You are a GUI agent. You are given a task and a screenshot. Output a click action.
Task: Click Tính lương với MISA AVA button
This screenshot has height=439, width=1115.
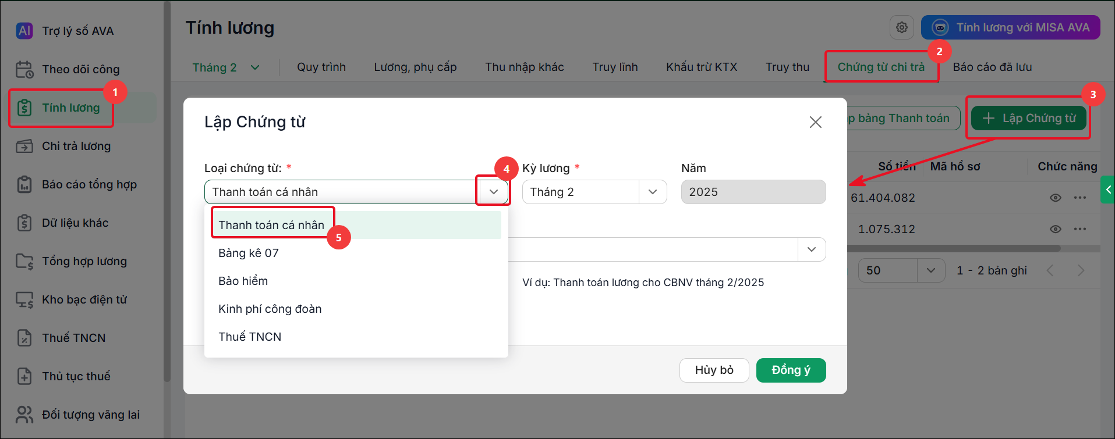[1010, 27]
